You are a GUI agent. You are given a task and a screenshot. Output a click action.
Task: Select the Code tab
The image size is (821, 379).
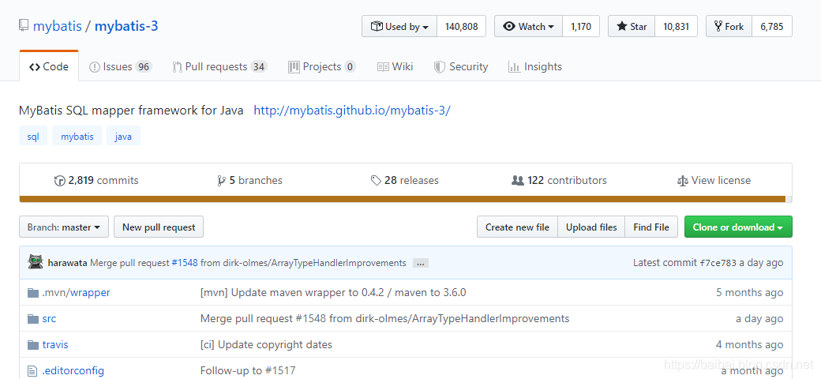click(49, 66)
